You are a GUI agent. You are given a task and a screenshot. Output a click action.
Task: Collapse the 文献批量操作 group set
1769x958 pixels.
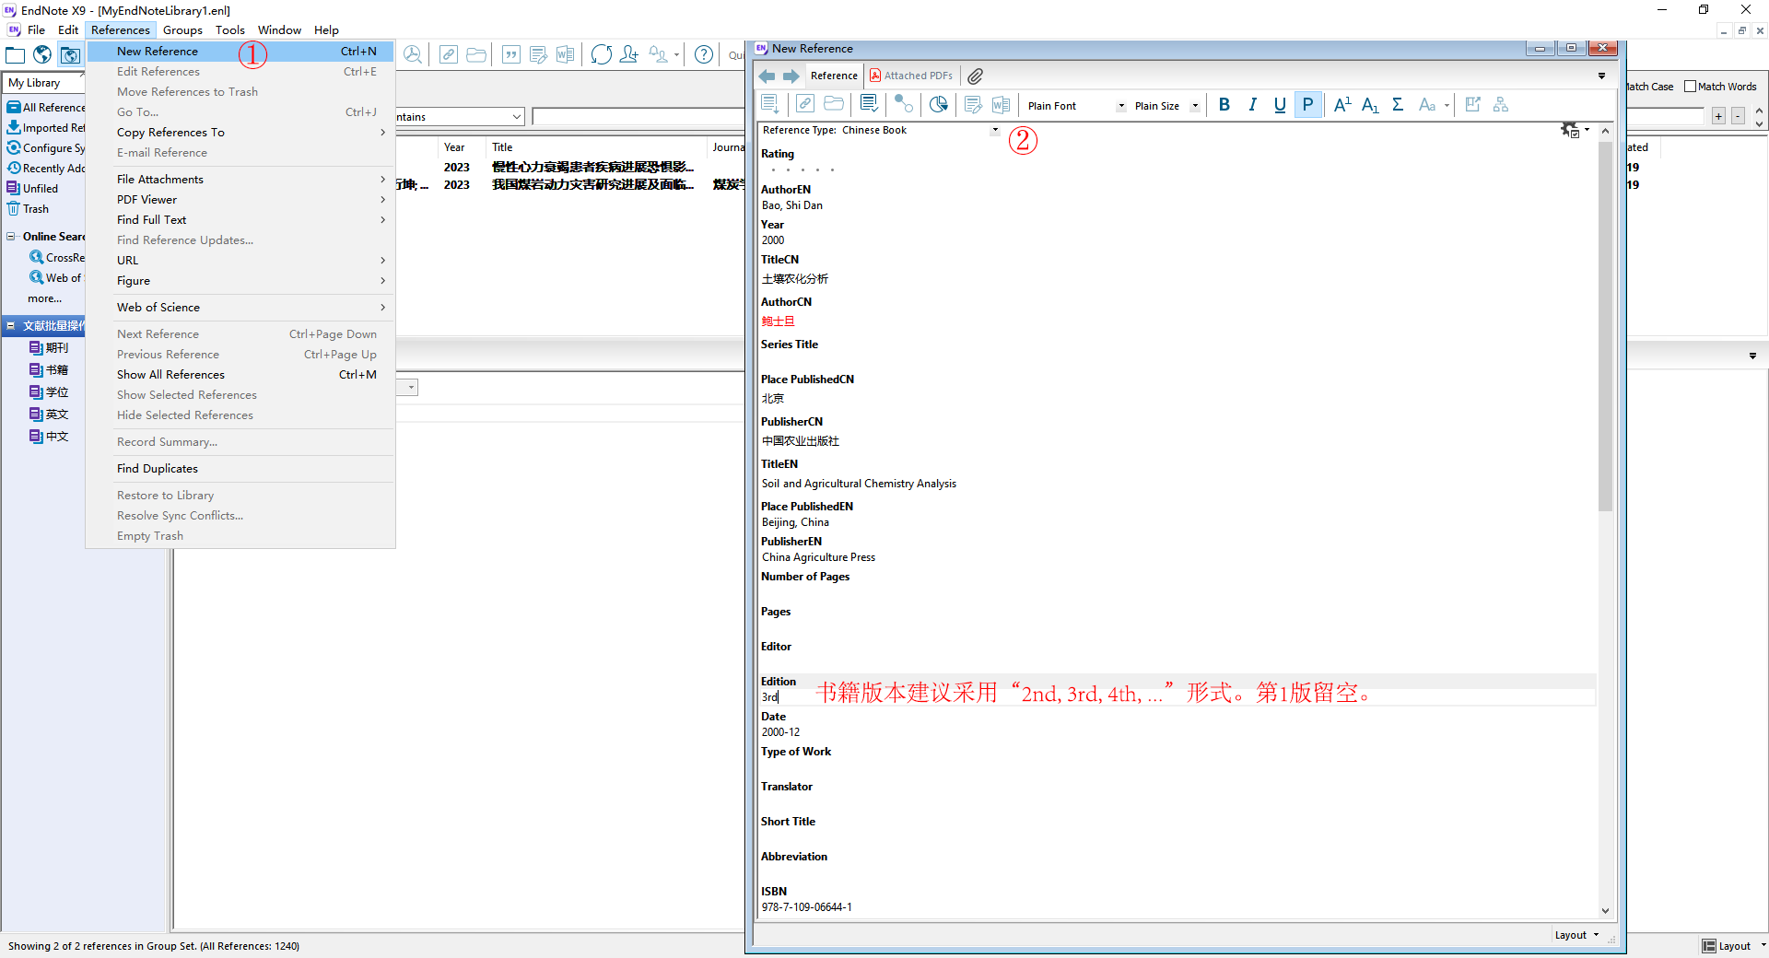pos(11,326)
